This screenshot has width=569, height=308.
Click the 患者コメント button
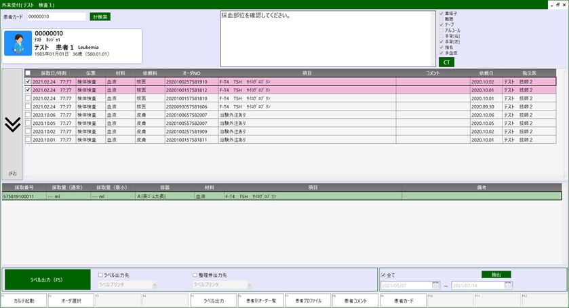point(355,301)
